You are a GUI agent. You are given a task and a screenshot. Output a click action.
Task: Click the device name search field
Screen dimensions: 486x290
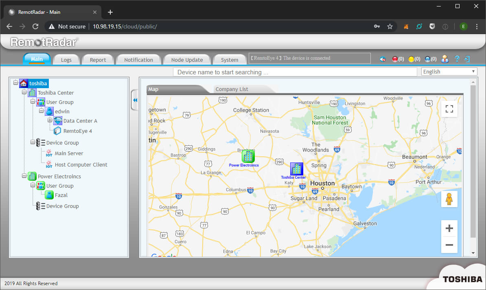pos(295,72)
